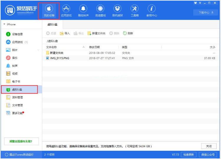
Task: Select 设备信息 in the sidebar
Action: (x=17, y=34)
